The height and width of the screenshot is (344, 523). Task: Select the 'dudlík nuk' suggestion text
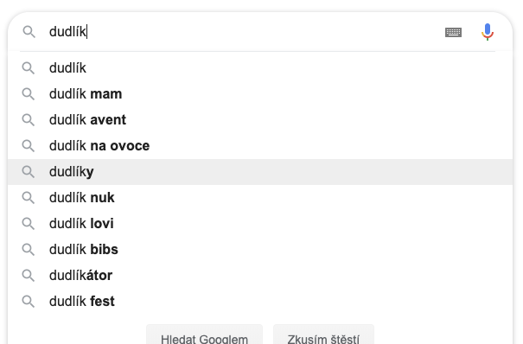[x=82, y=198]
